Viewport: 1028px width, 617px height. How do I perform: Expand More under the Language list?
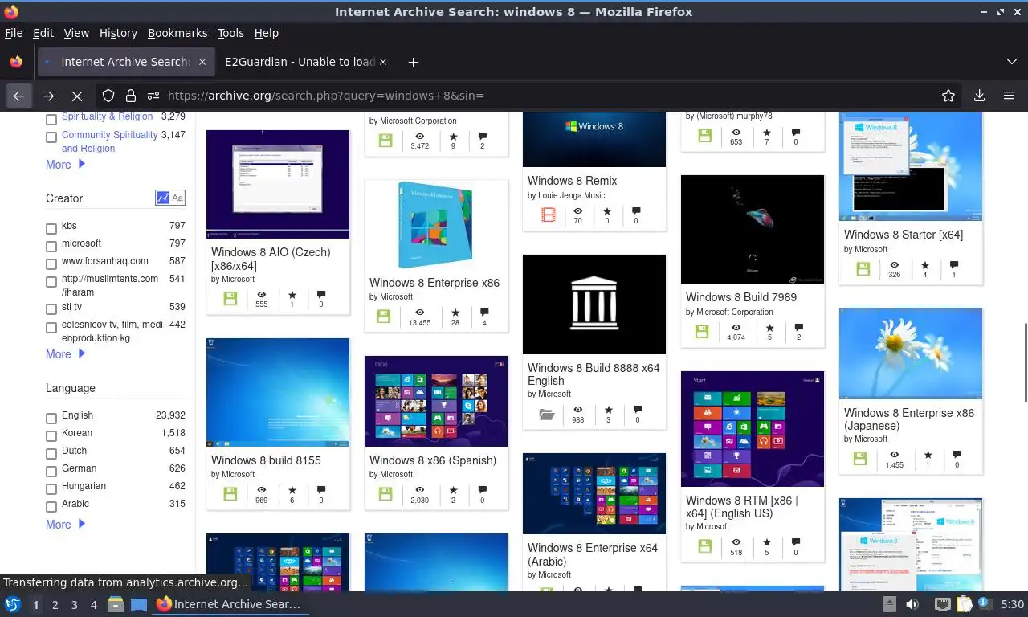(x=65, y=525)
